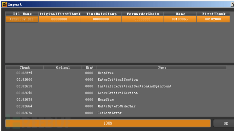Screen dimensions: 234x131
Task: Click thunk address 00182618
Action: (24, 86)
